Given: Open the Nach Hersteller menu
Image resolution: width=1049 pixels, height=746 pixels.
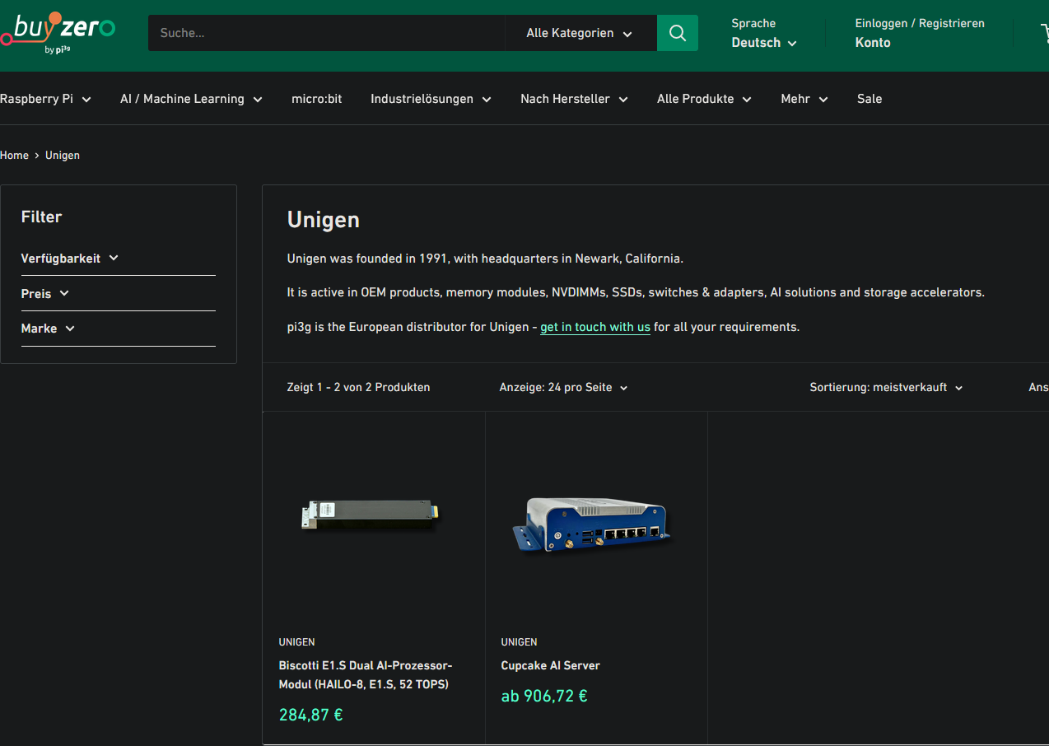Looking at the screenshot, I should coord(574,99).
